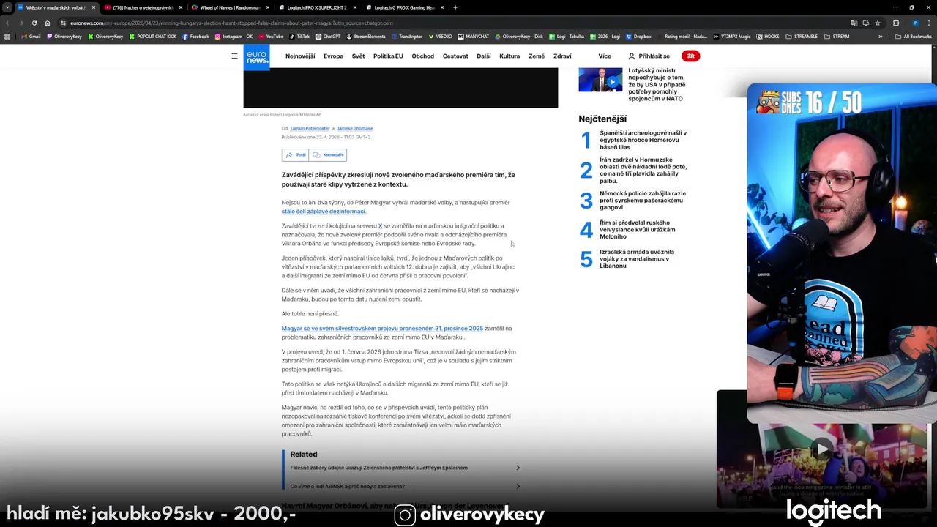Expand the Další navigation menu
937x527 pixels.
(x=484, y=56)
